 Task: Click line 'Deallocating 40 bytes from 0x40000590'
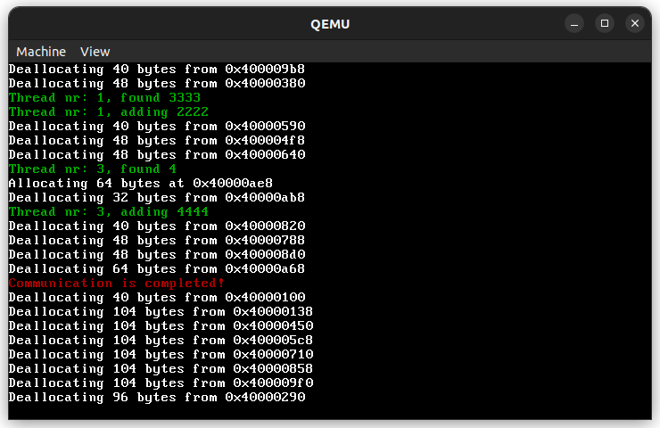coord(157,127)
